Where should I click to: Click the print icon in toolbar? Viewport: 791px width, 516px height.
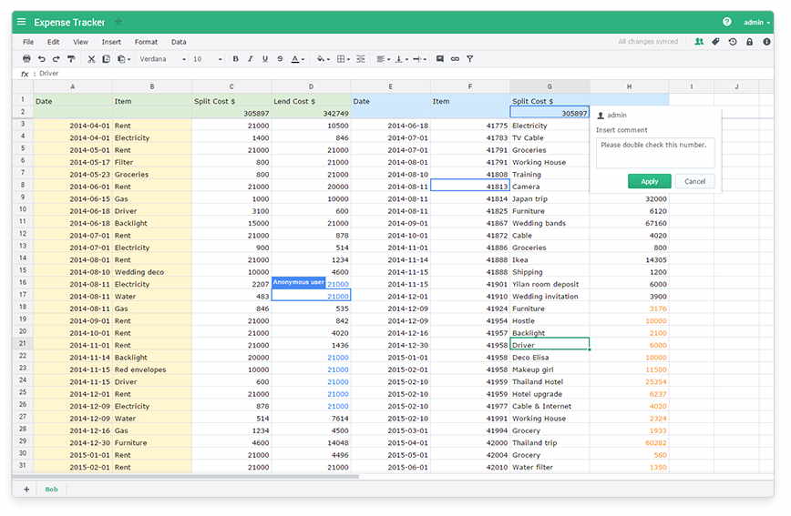pos(27,59)
